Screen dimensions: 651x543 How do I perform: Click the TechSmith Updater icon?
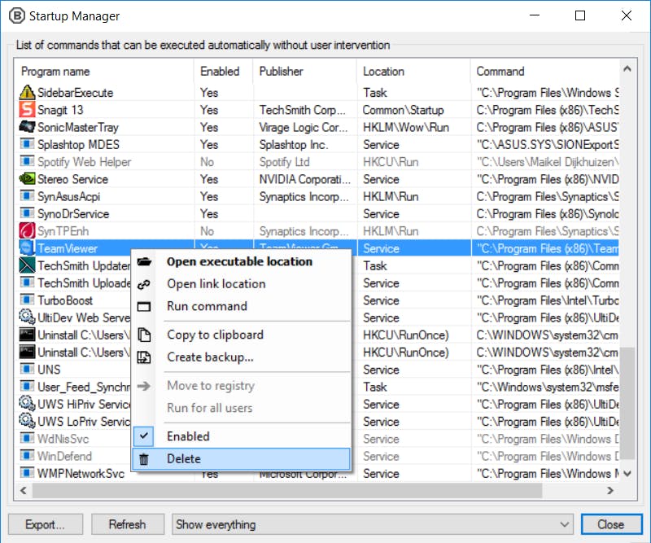pos(27,265)
